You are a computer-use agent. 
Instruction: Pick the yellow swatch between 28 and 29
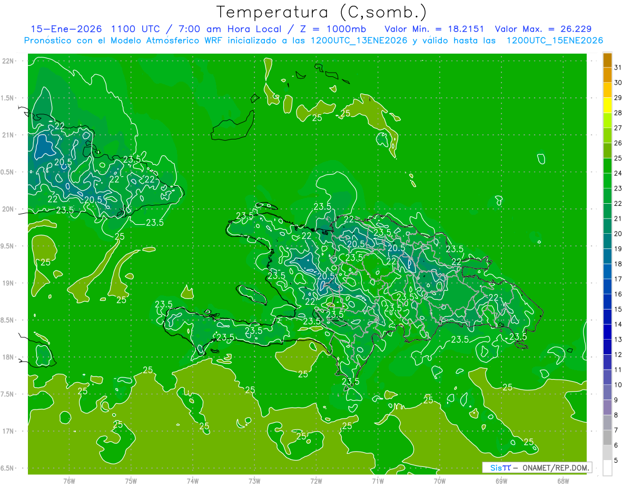[607, 105]
